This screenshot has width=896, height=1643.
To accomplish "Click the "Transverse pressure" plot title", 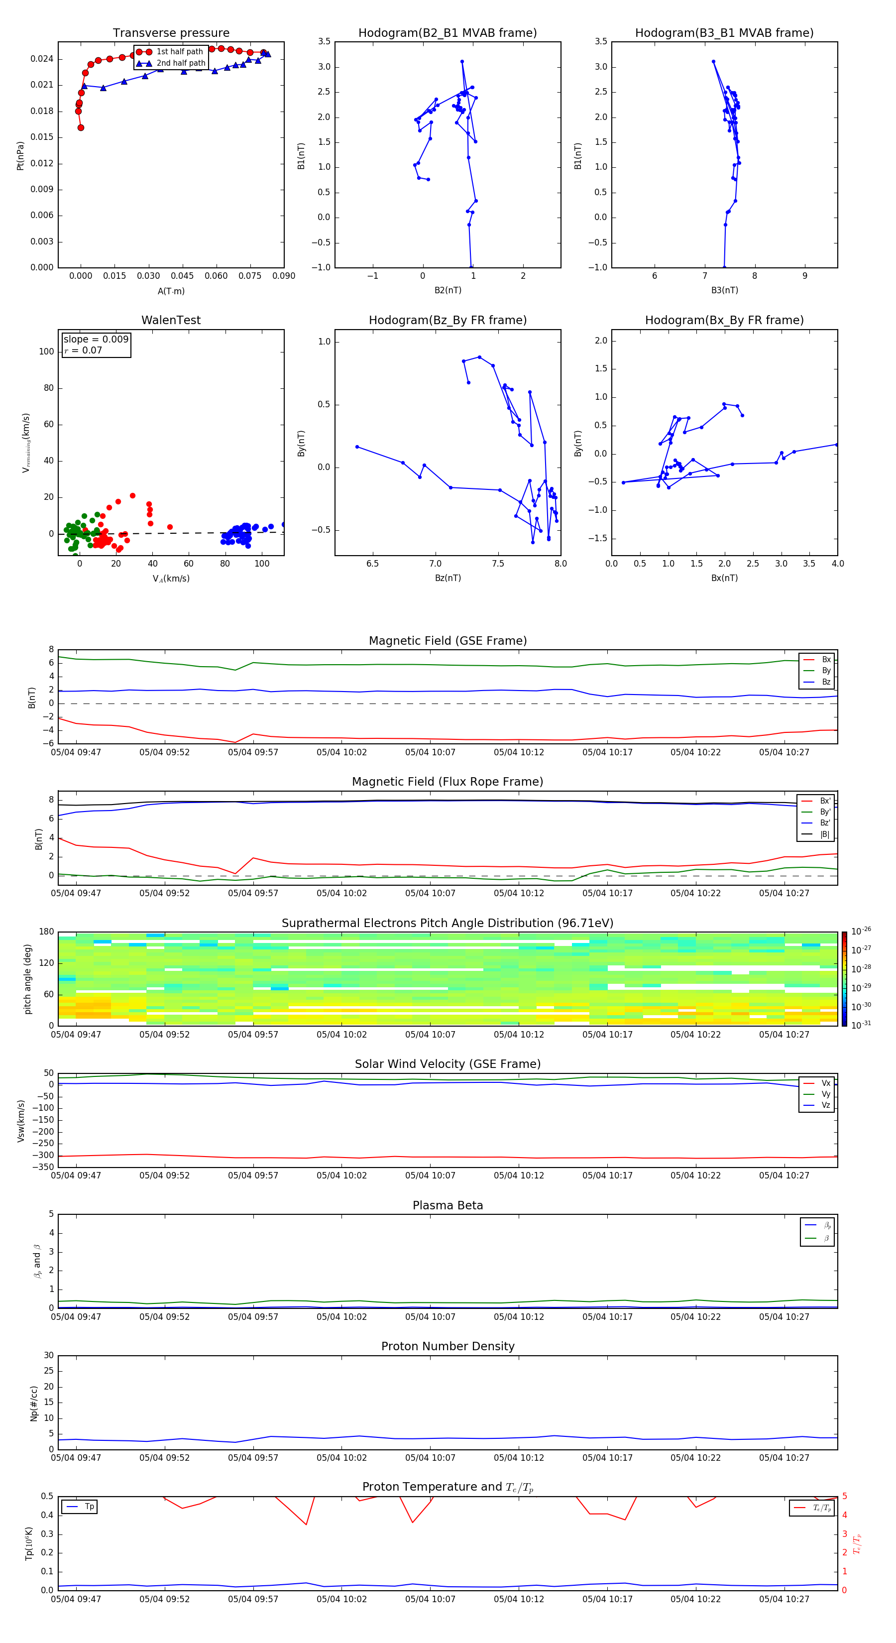I will point(171,32).
